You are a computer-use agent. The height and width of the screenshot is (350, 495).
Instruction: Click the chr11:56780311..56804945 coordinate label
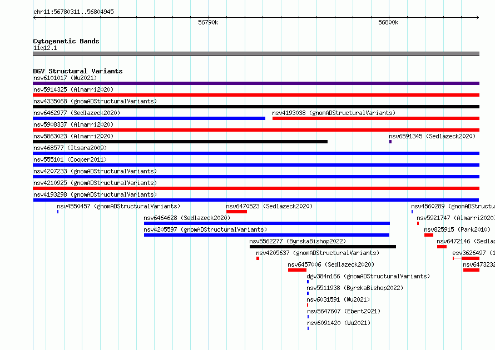[73, 12]
